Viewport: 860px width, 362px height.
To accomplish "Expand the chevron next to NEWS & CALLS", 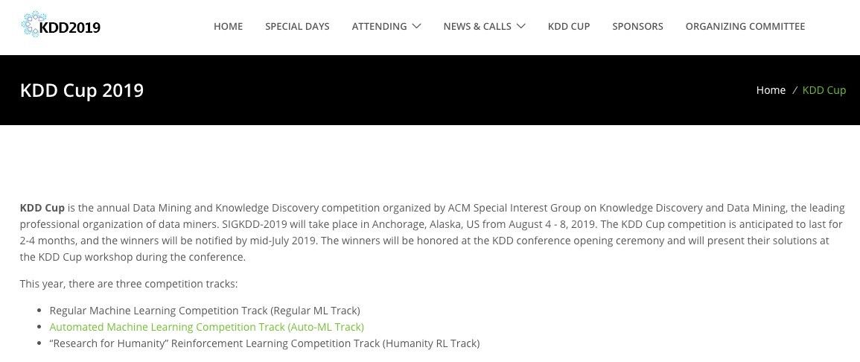I will (x=520, y=26).
